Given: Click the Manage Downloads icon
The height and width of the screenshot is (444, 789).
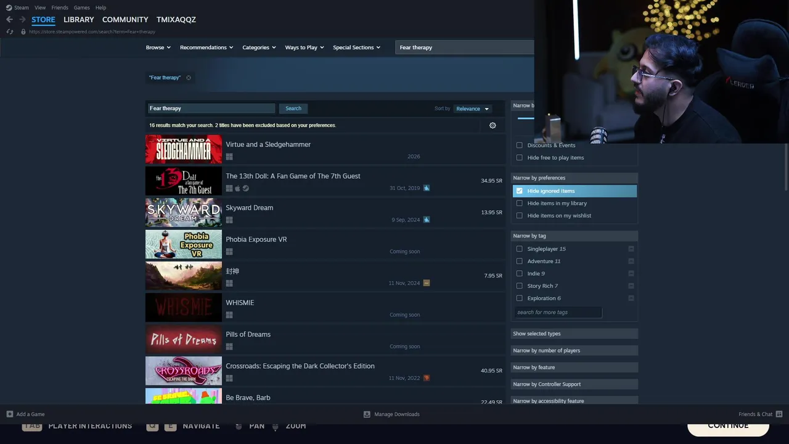Looking at the screenshot, I should point(367,414).
